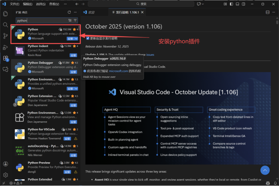Install the Python Debugger extension

(x=73, y=72)
